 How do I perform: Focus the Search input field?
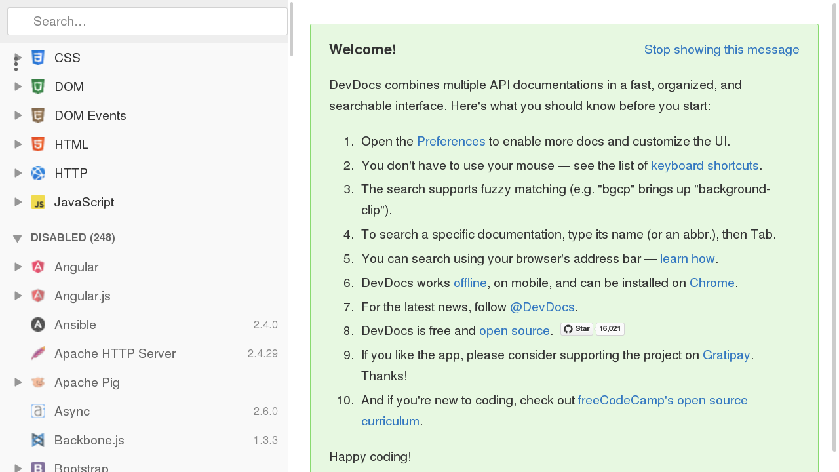tap(147, 21)
